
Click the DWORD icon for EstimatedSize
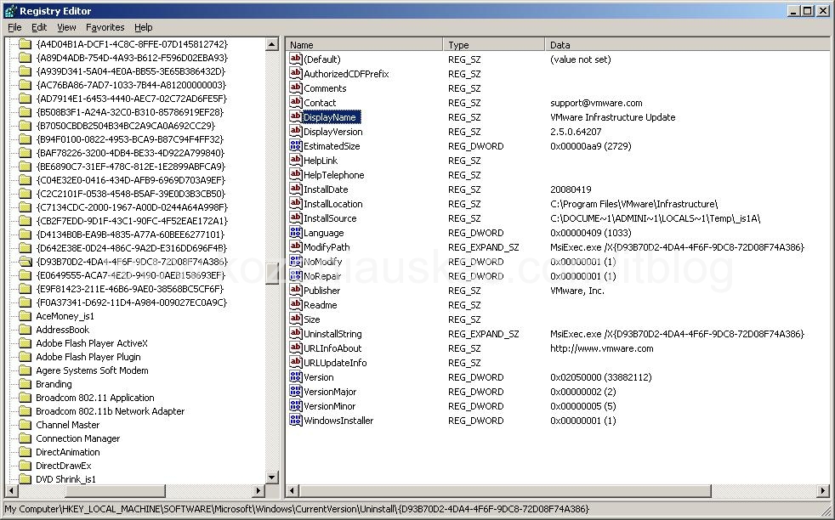click(296, 145)
